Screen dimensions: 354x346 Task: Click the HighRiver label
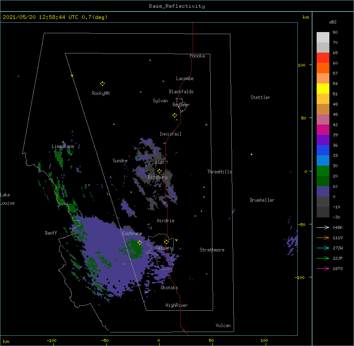177,305
